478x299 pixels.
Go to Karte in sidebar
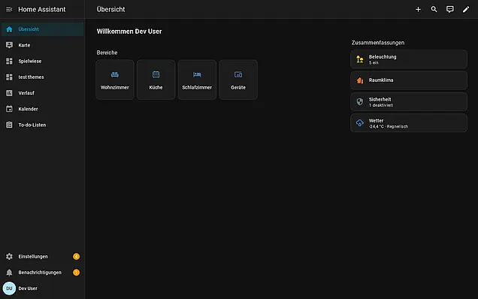tap(42, 45)
